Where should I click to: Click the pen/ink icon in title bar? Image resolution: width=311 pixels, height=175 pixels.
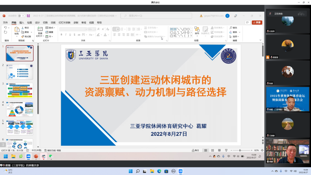click(x=236, y=16)
